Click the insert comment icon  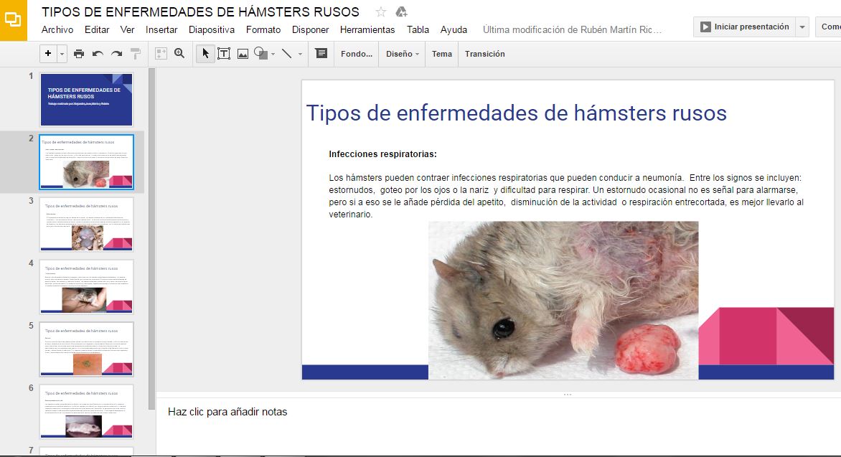click(321, 54)
